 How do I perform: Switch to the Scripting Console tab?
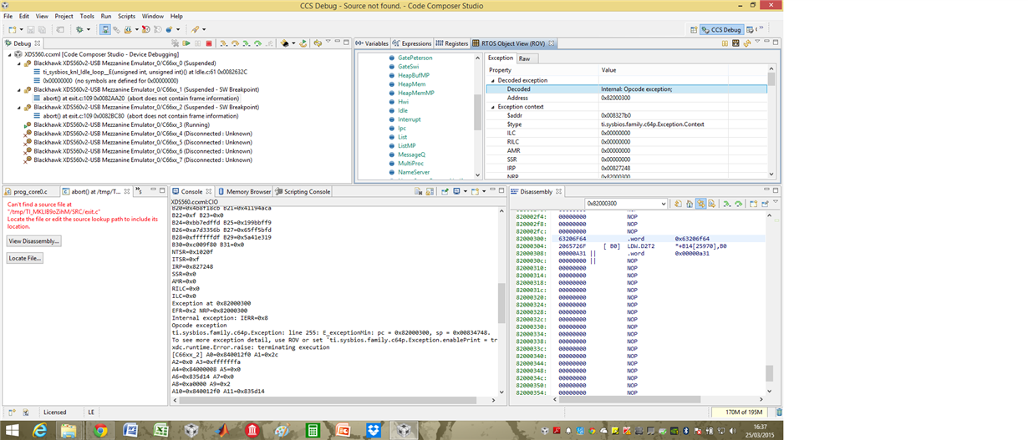pos(303,191)
